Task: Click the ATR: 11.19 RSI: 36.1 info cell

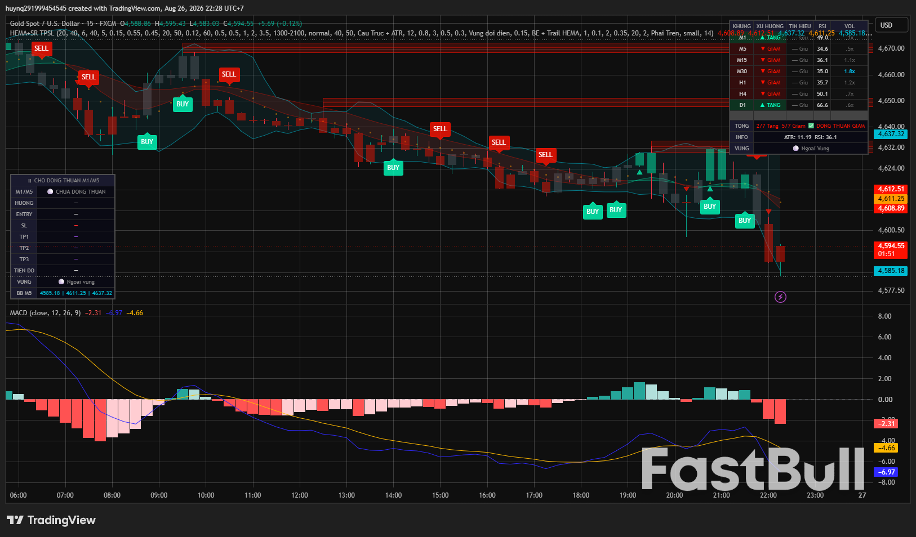Action: pos(811,137)
